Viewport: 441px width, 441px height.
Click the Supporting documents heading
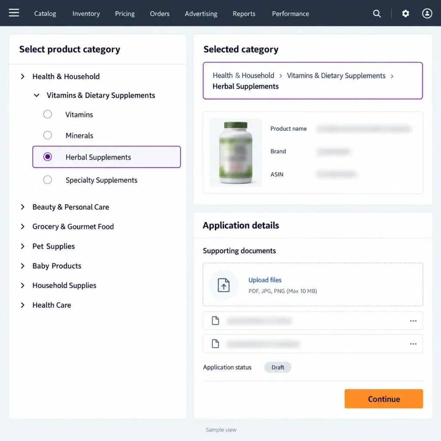[x=239, y=251]
